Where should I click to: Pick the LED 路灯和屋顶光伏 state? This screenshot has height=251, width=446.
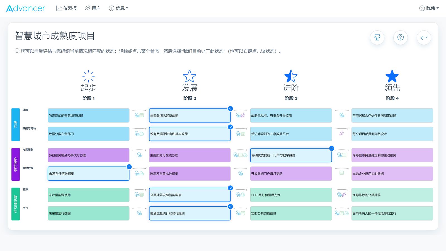pos(291,195)
